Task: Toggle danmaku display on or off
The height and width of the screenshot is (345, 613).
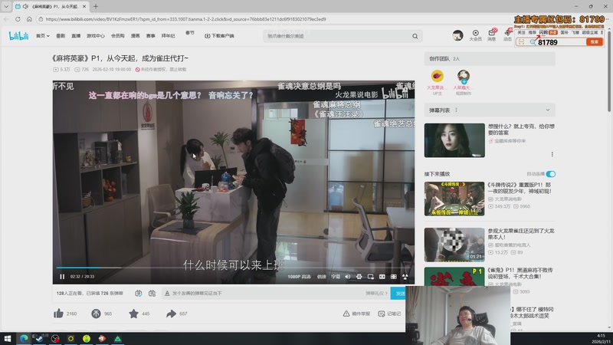Action: tap(139, 293)
